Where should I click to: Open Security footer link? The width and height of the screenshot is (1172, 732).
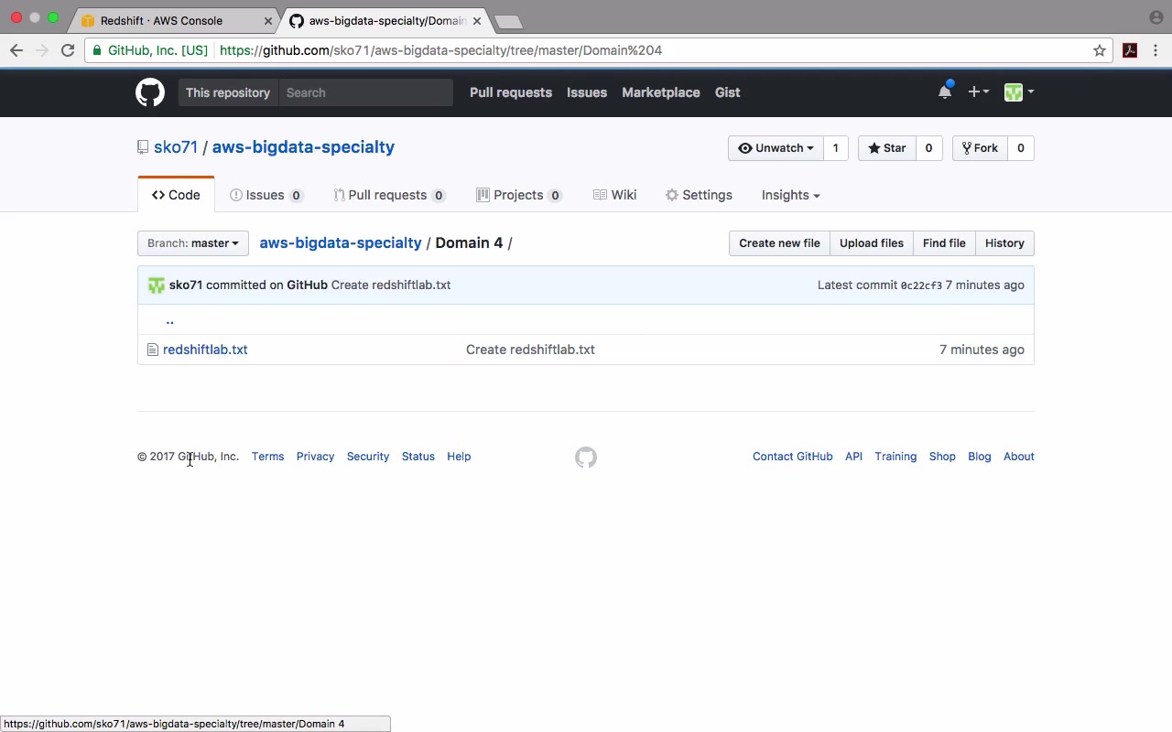[x=368, y=457]
